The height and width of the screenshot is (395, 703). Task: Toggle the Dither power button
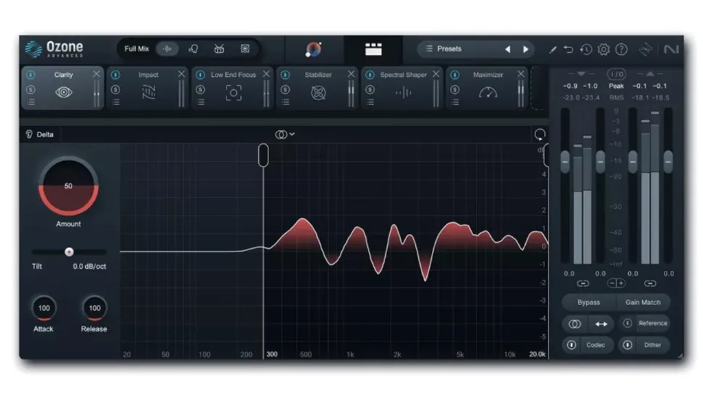[627, 345]
